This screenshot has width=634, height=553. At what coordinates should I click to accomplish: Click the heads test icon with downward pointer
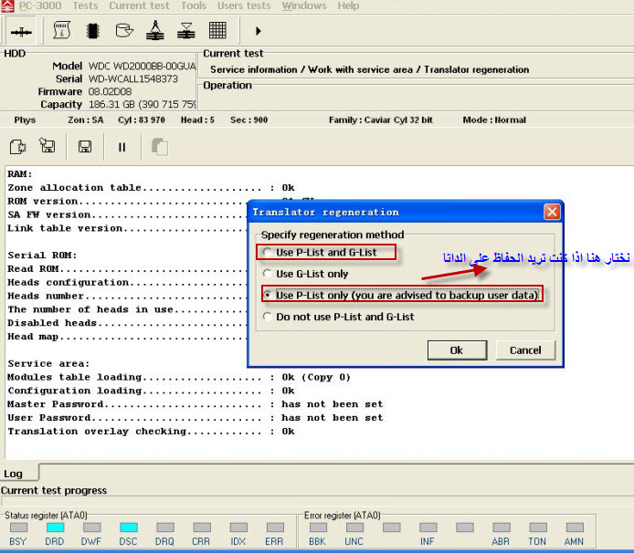[186, 31]
